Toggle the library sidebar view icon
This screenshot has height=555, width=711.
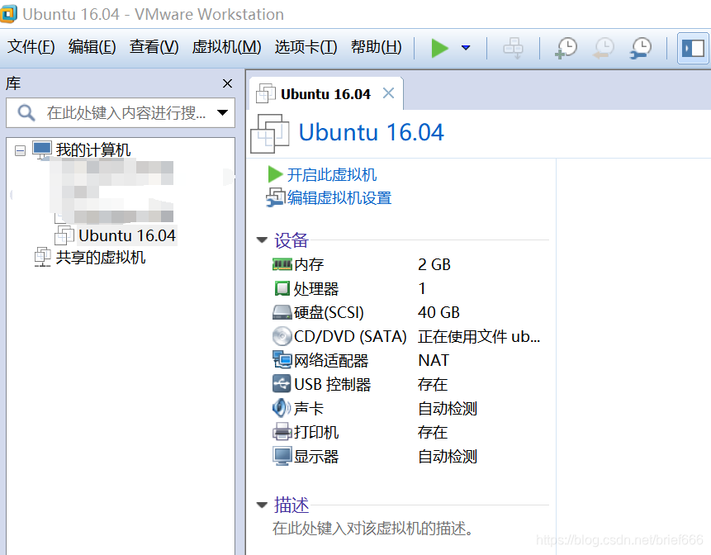coord(693,48)
